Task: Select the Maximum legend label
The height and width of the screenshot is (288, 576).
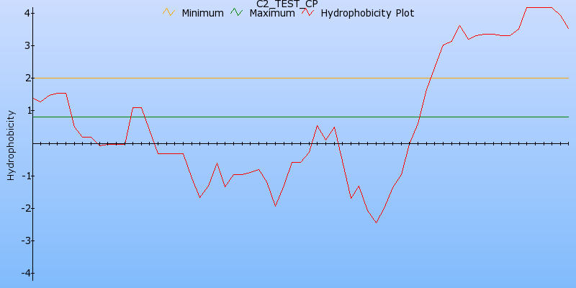Action: pos(271,13)
